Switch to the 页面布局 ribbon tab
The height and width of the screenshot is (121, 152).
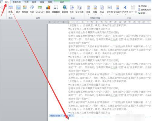coord(16,2)
